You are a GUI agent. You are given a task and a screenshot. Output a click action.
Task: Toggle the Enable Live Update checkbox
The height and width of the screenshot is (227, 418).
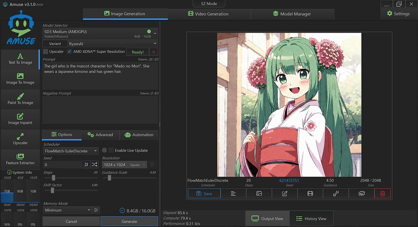(x=111, y=151)
